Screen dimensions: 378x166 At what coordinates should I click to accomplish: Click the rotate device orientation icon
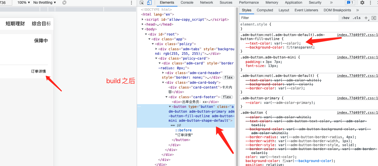(64, 3)
